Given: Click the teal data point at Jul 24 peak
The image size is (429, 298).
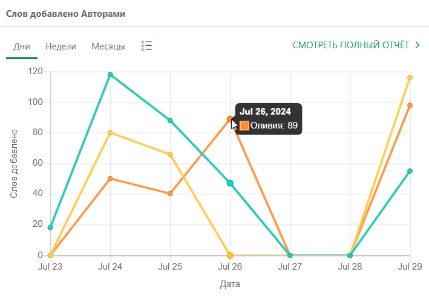Looking at the screenshot, I should [110, 75].
